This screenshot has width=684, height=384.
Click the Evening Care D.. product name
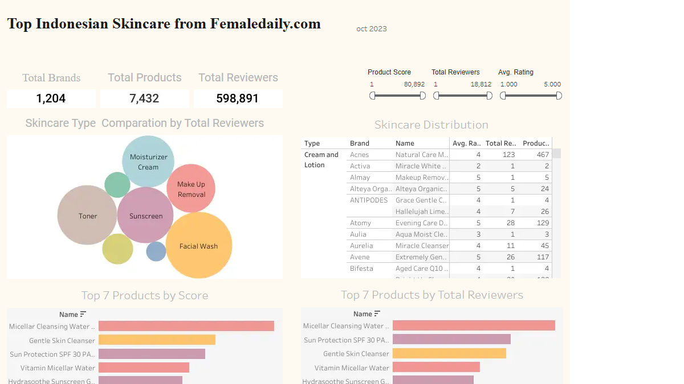422,223
